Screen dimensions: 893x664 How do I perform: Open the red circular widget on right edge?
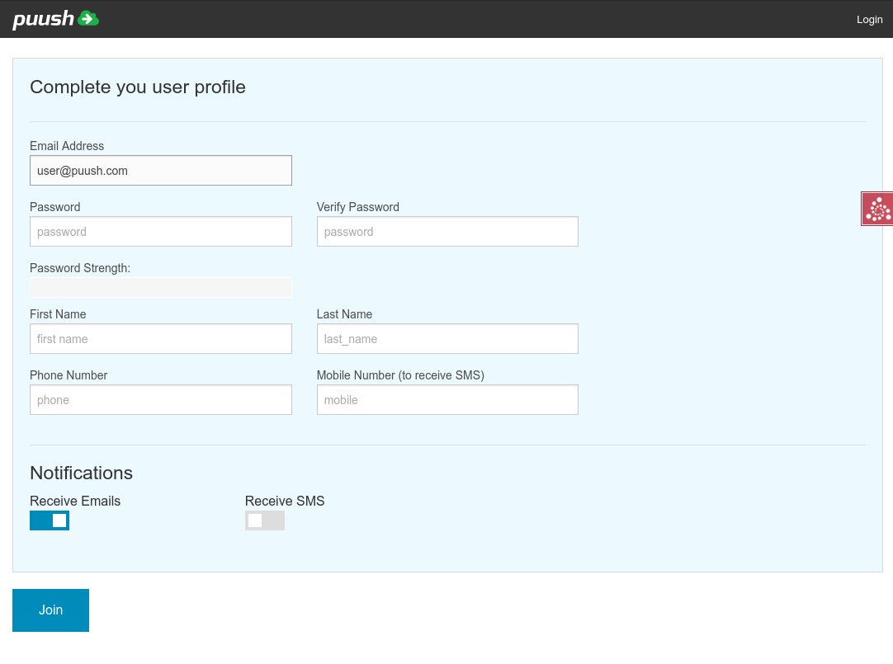(877, 210)
